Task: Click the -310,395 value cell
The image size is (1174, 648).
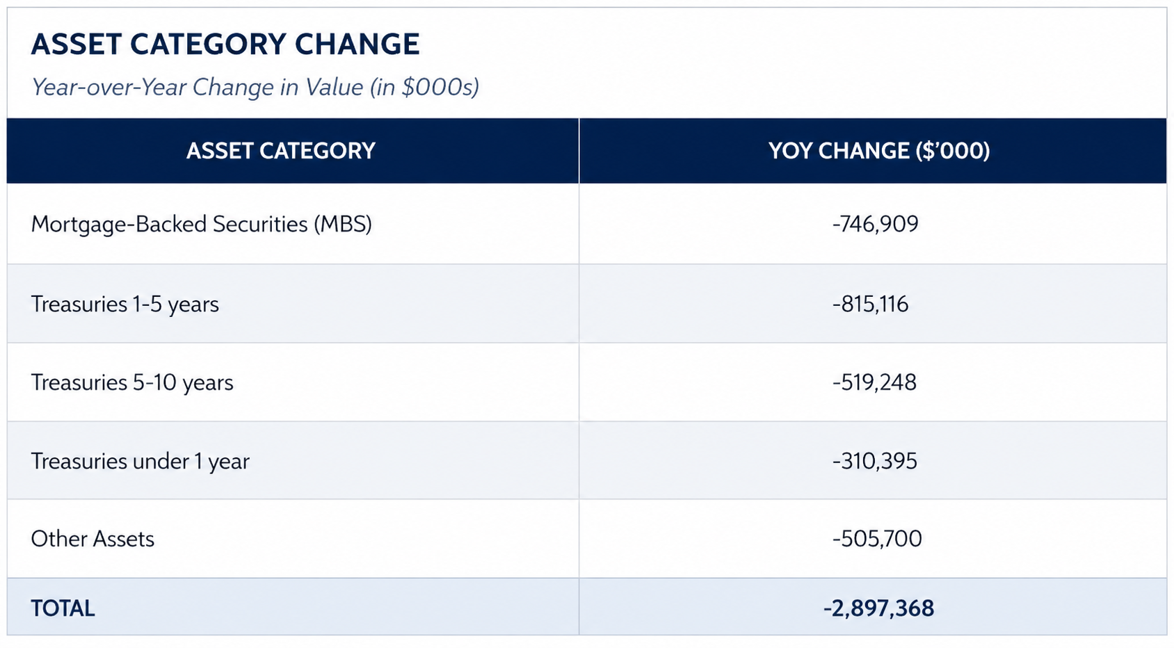Action: click(x=874, y=461)
